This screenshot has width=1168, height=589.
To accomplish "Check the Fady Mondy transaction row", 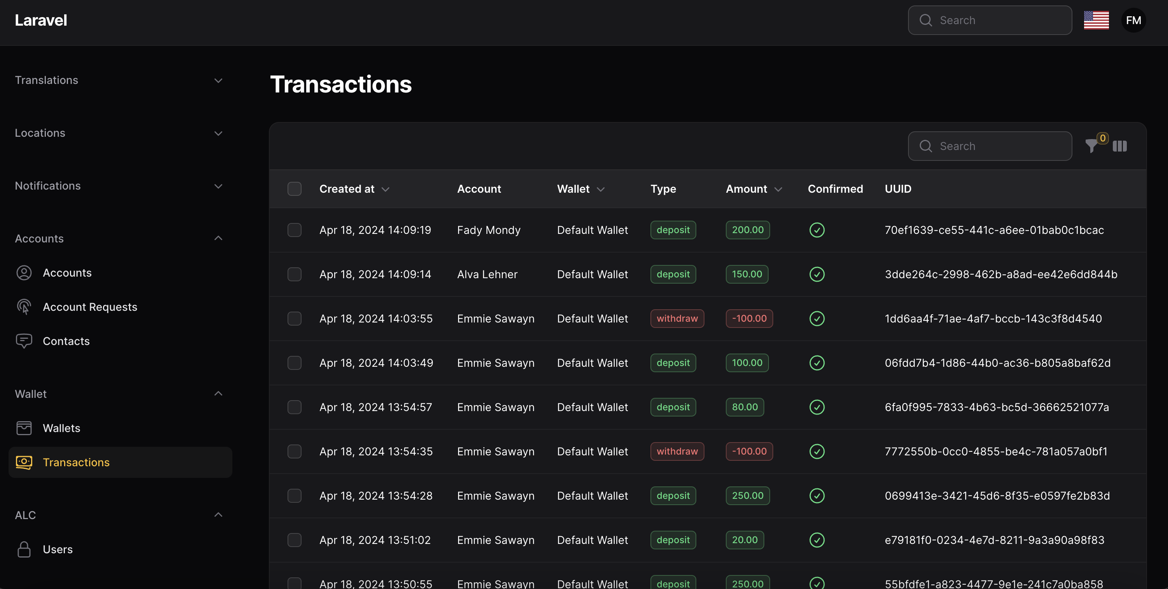I will (294, 230).
